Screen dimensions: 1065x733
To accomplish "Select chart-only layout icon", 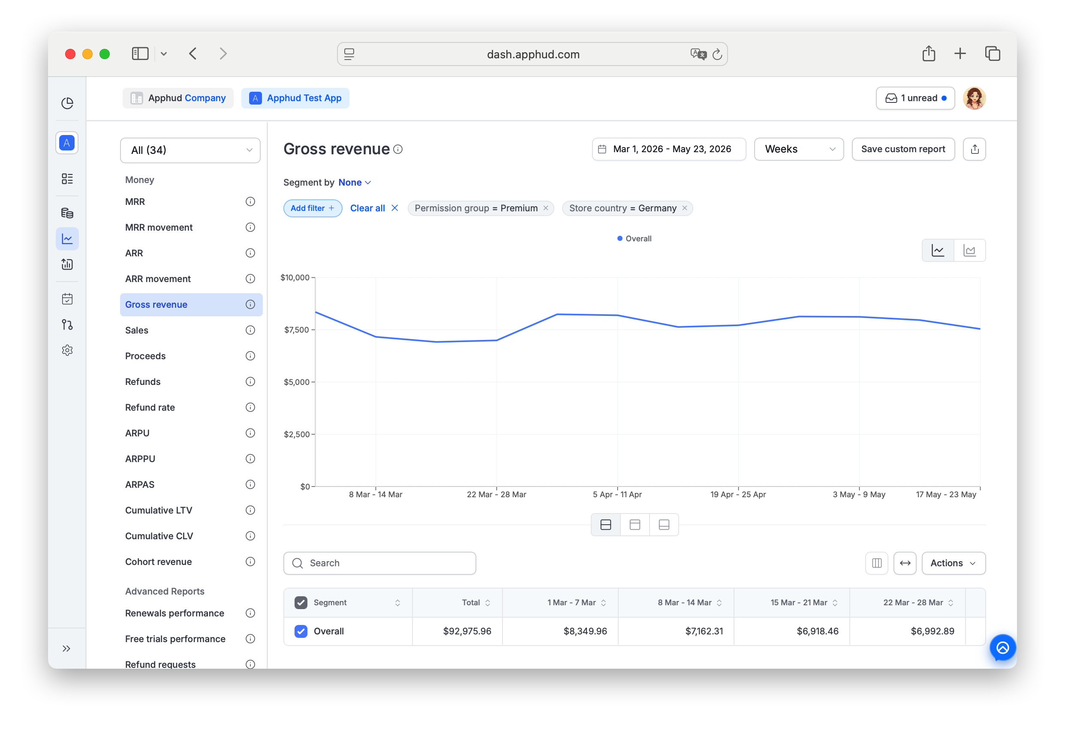I will 635,525.
